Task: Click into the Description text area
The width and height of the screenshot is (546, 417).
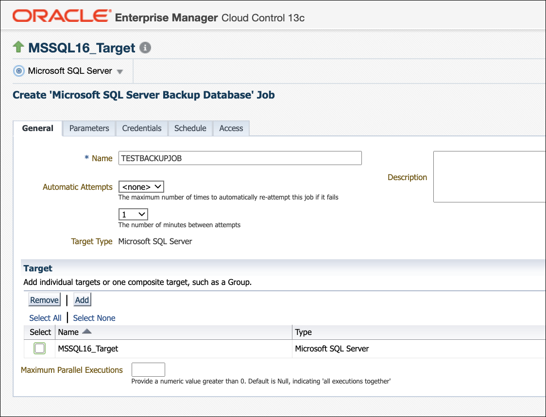Action: point(489,177)
